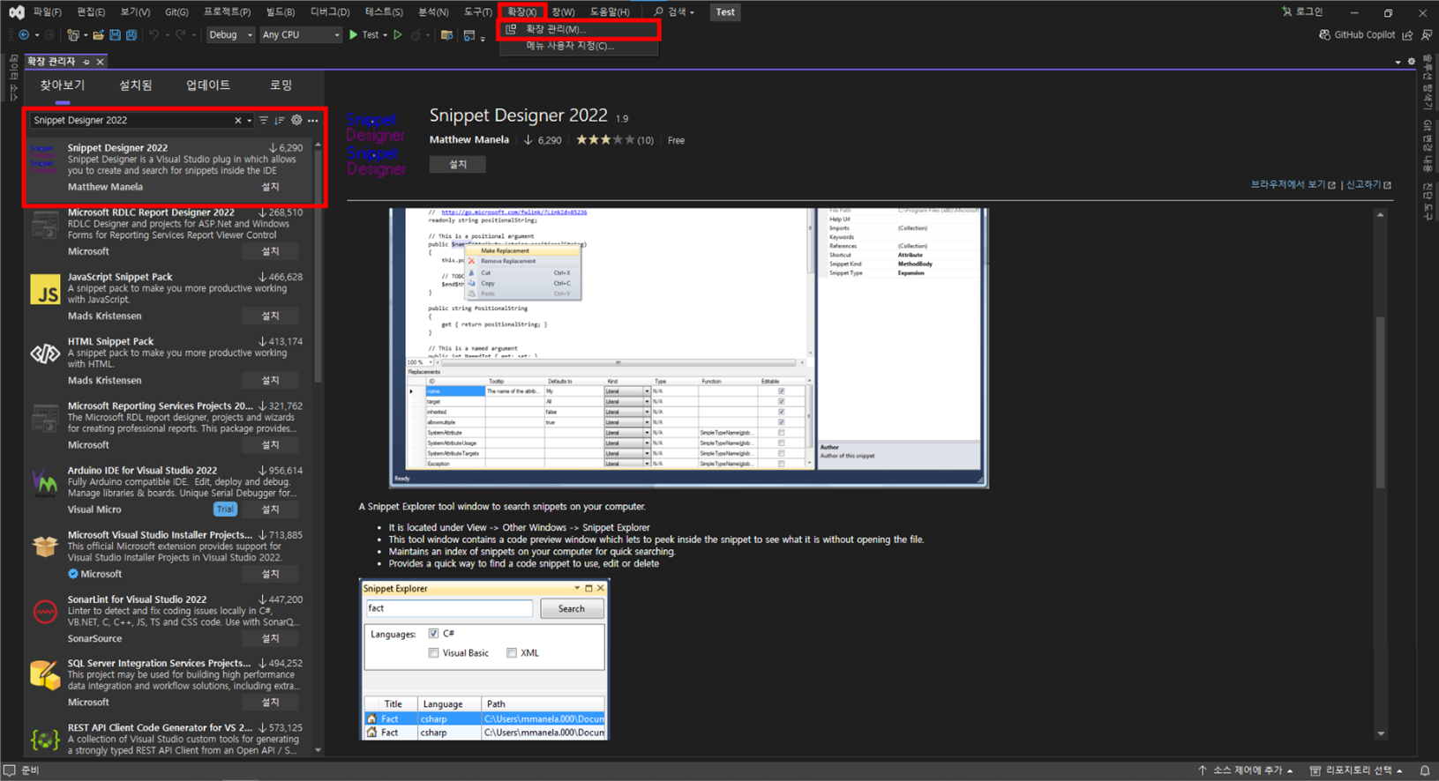The height and width of the screenshot is (781, 1439).
Task: Select 확장 관리(M)... menu item
Action: point(579,29)
